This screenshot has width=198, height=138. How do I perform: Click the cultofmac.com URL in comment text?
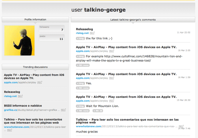(129, 58)
